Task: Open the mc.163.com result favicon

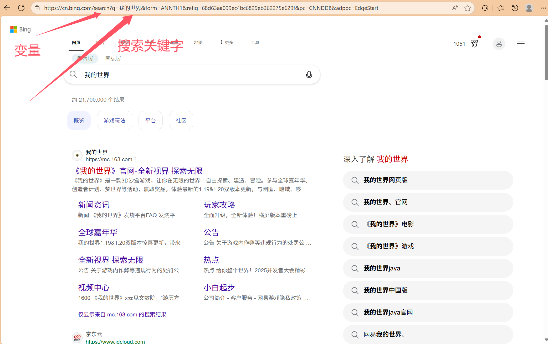Action: (77, 155)
